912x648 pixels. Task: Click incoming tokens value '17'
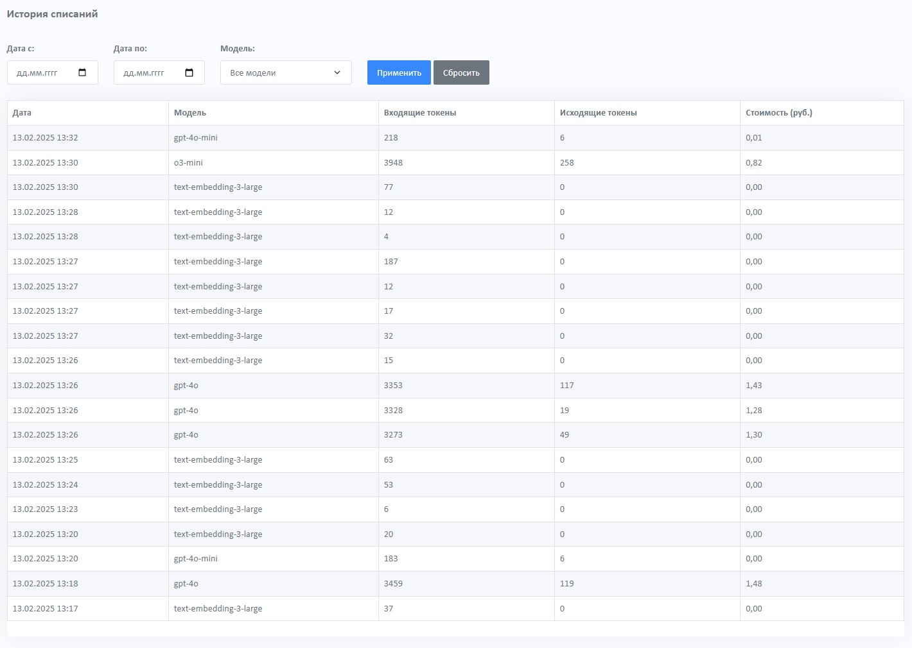389,311
